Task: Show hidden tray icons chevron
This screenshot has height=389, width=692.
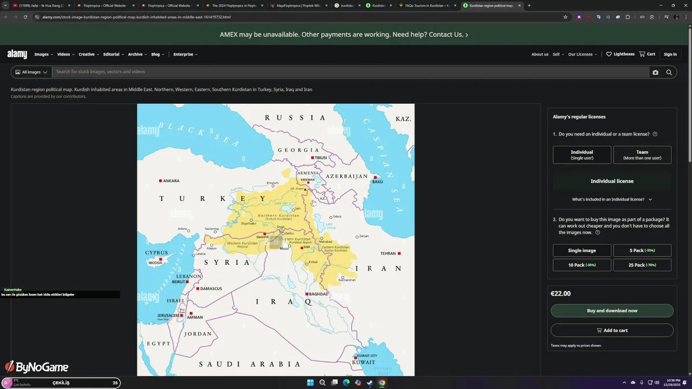Action: click(x=624, y=383)
